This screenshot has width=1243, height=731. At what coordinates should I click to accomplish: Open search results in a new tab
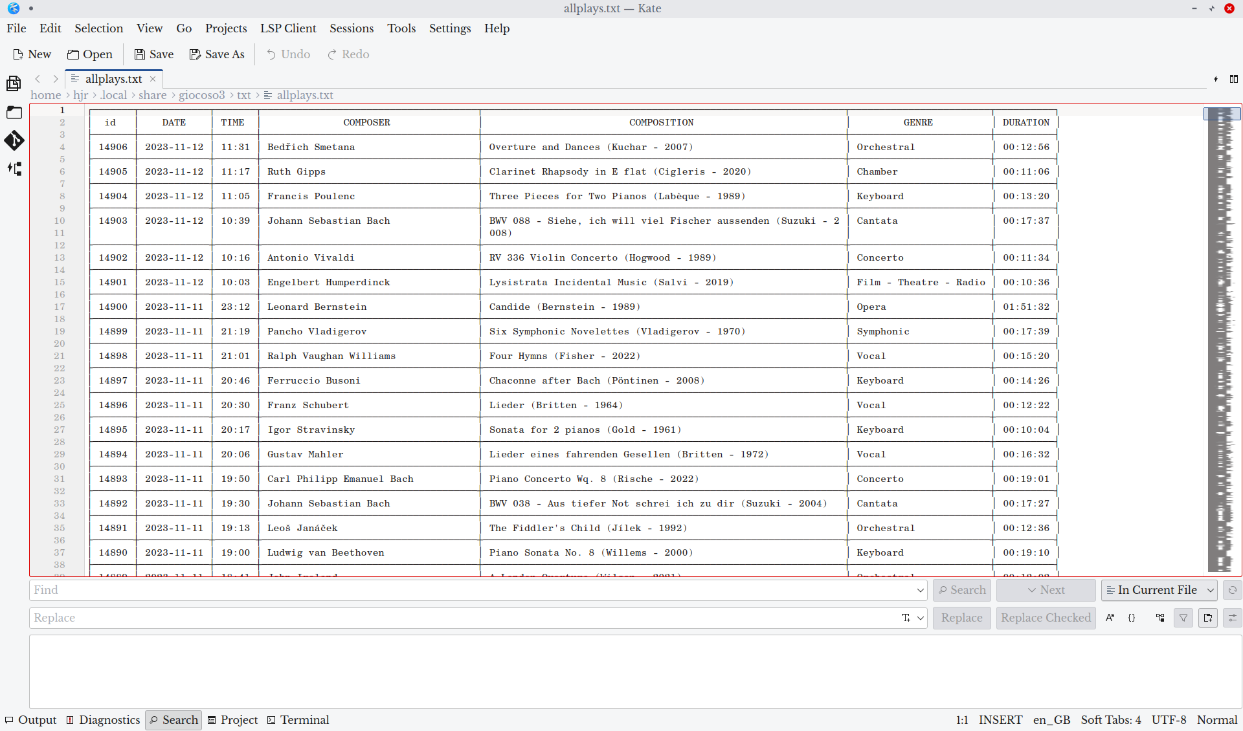click(x=1208, y=618)
